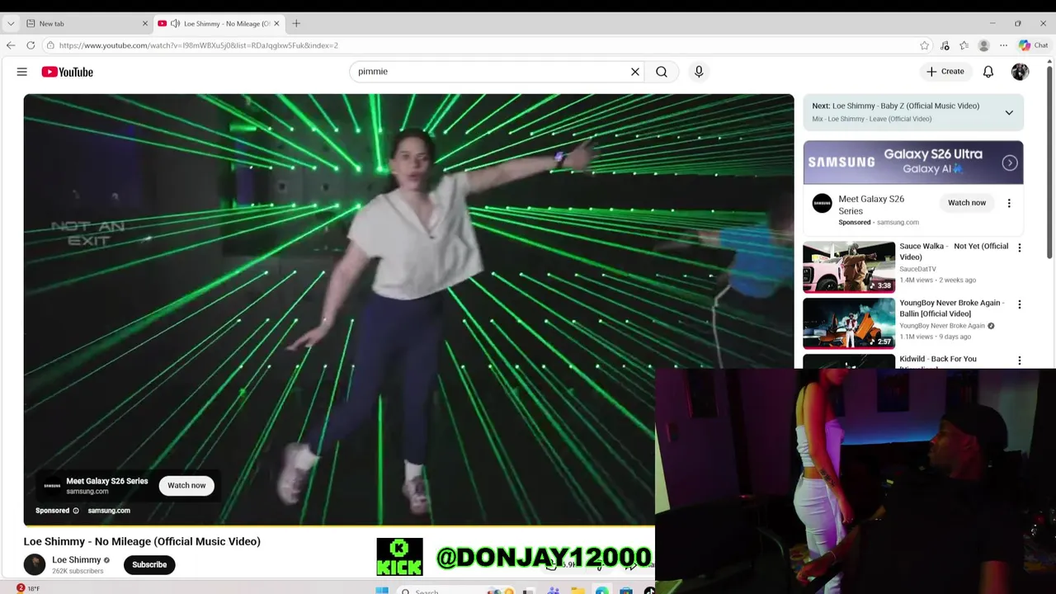Screen dimensions: 1056x594
Task: Mute the tab using the speaker icon
Action: click(x=175, y=24)
